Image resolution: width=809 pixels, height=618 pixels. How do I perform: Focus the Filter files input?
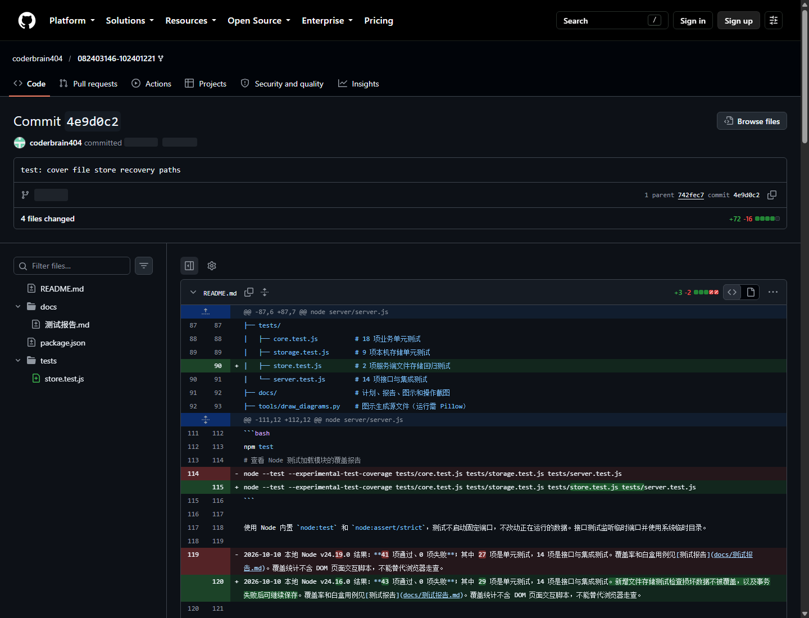pyautogui.click(x=72, y=266)
